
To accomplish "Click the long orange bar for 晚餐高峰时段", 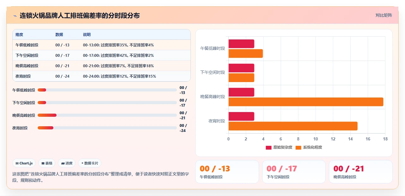I will point(306,102).
